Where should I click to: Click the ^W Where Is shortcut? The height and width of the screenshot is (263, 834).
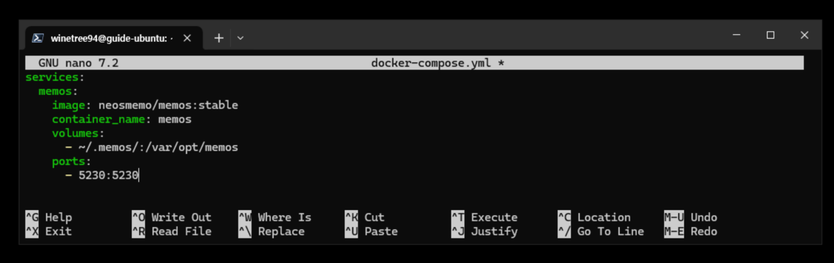tap(275, 217)
